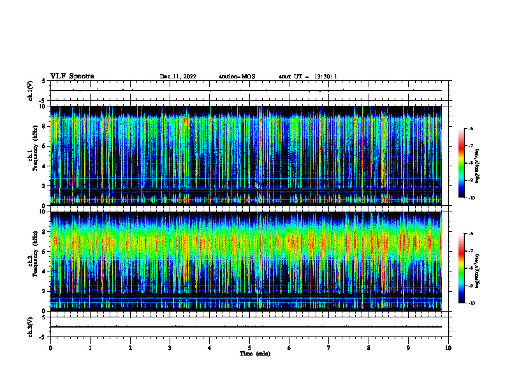Click the time axis tick label "8"
This screenshot has width=505, height=390.
pyautogui.click(x=369, y=348)
